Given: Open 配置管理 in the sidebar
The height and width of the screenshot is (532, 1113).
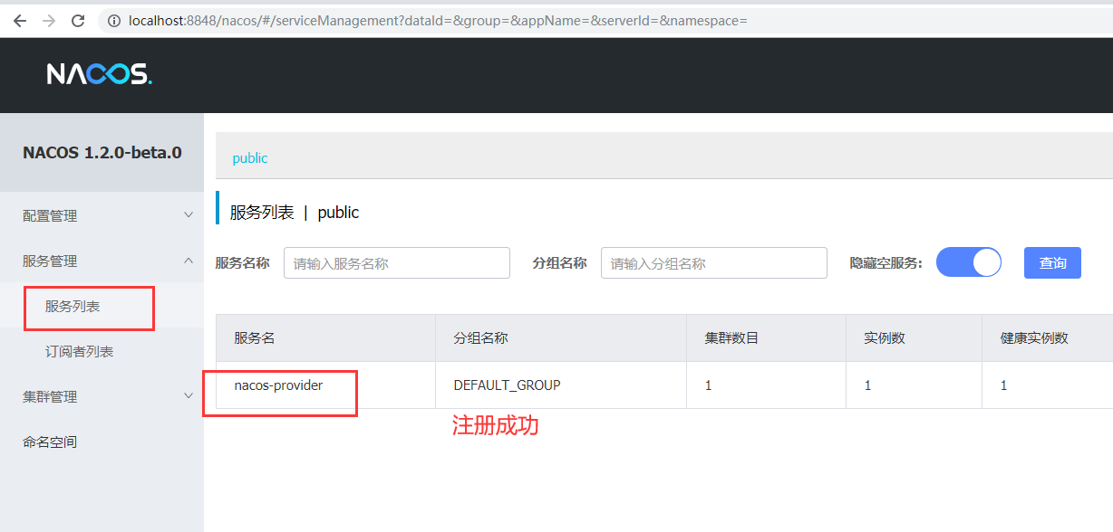Looking at the screenshot, I should 50,215.
